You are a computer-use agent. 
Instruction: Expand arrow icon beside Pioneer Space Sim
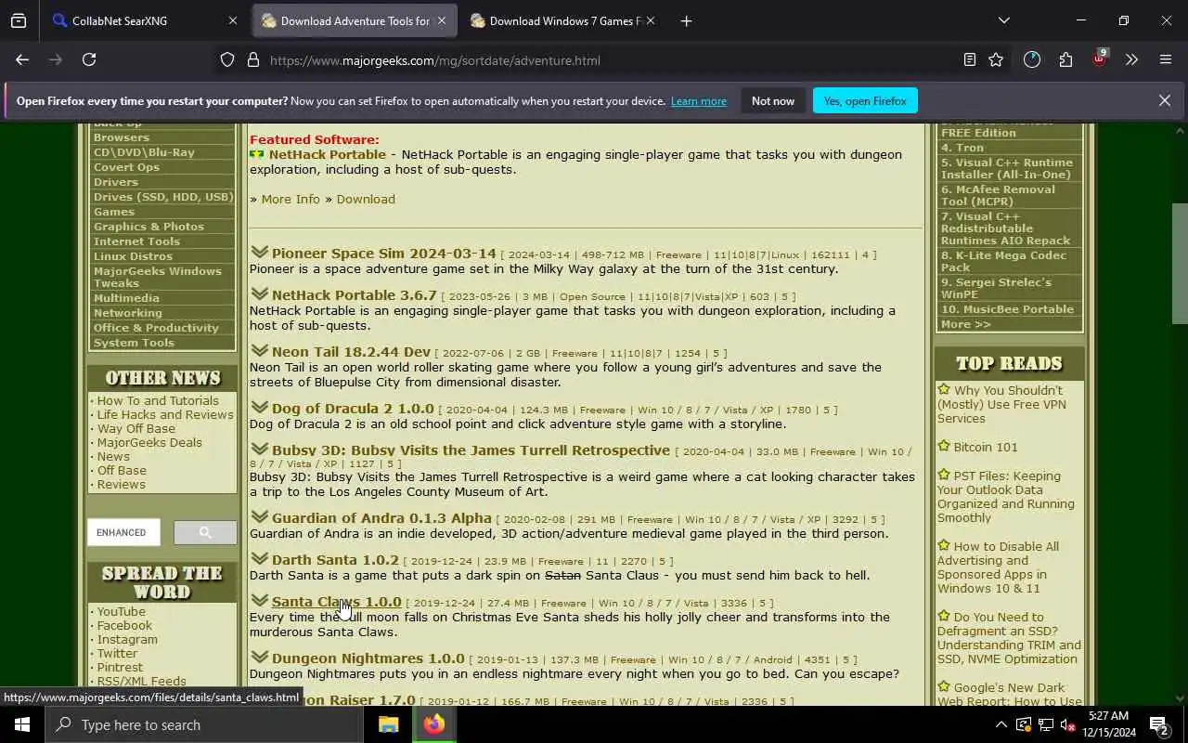click(x=259, y=252)
